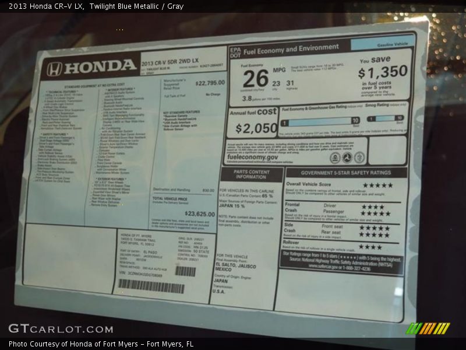
Task: Click the HONDA wordmark
Action: coord(100,66)
